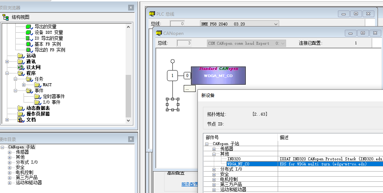Expand 传感器 in new device dialog

pyautogui.click(x=214, y=149)
